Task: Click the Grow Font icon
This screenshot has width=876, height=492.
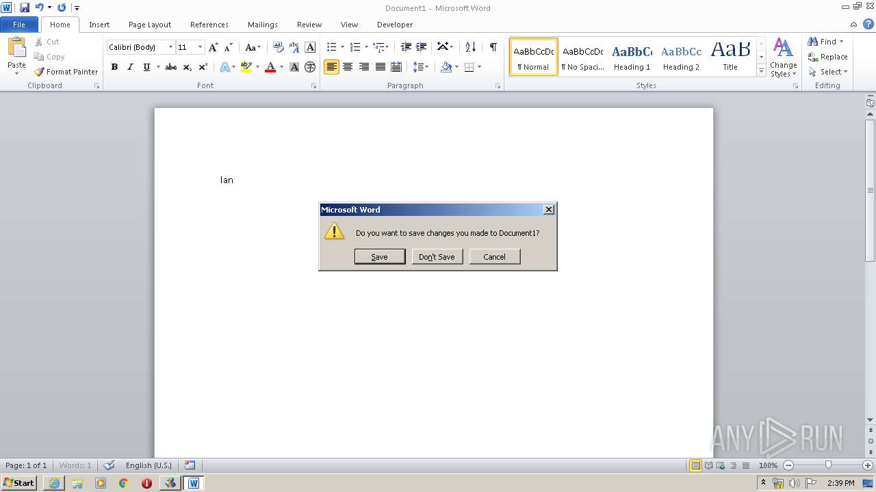Action: coord(214,47)
